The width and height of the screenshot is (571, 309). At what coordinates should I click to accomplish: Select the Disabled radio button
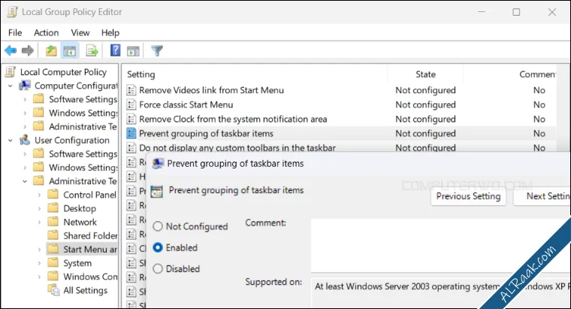click(x=158, y=269)
